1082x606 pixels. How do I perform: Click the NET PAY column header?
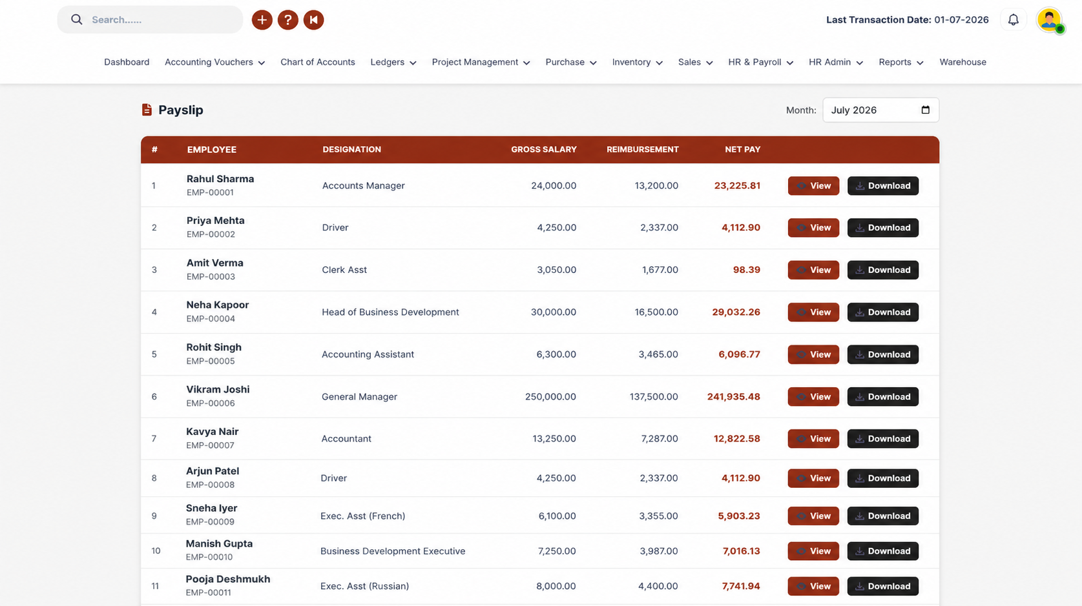pyautogui.click(x=742, y=150)
